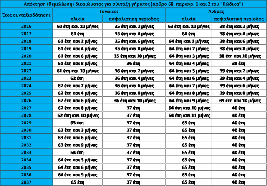Click the women's age cell for 2033
267x186 pixels.
point(78,152)
